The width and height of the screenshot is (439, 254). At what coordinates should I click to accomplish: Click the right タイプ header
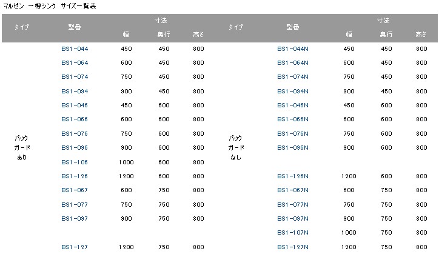pos(236,27)
